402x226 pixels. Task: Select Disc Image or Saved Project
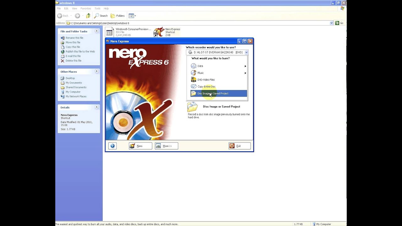coord(219,94)
